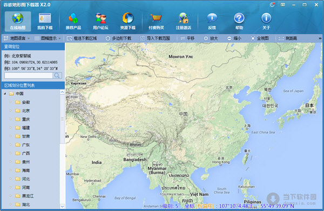
Task: Click the search magnifier in 查询定位 box
Action: tap(57, 76)
